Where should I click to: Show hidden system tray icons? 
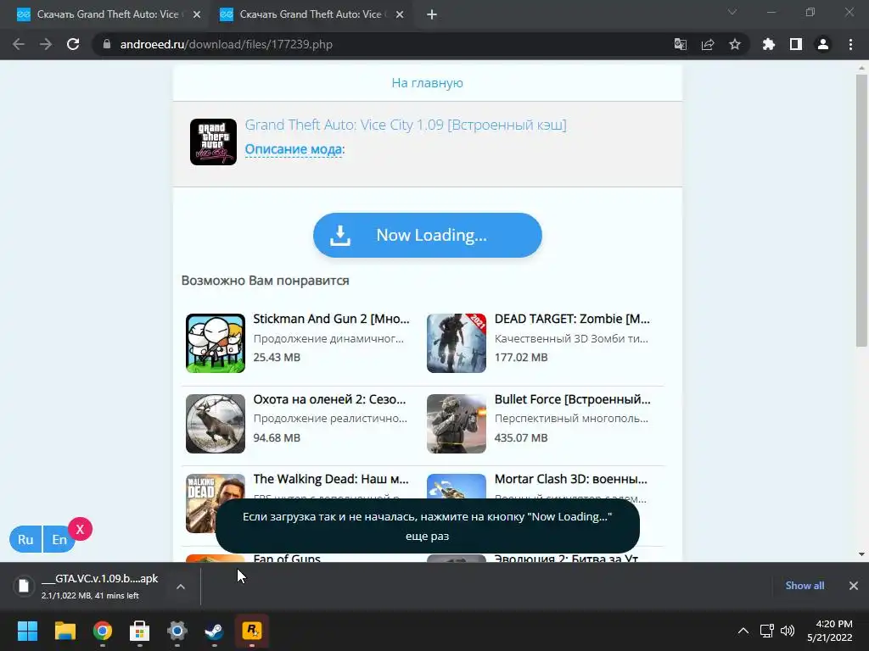[x=743, y=631]
